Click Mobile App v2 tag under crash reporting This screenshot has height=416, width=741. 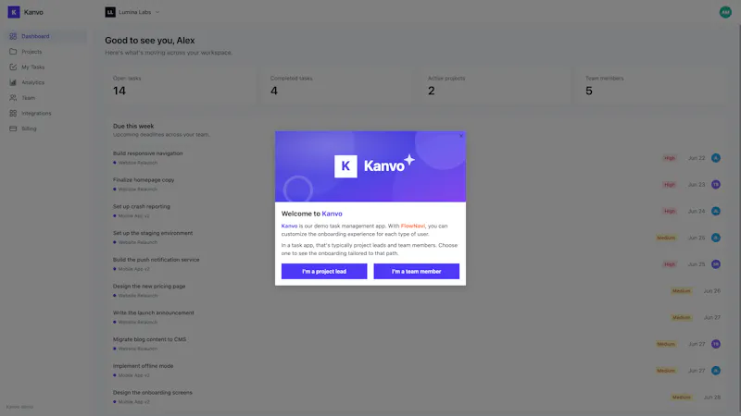pos(133,216)
